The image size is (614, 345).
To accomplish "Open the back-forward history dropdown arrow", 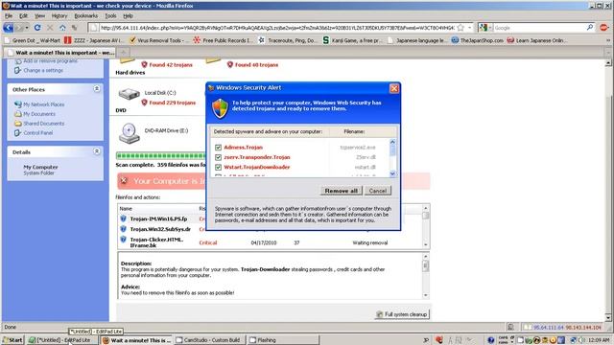I will tap(27, 28).
